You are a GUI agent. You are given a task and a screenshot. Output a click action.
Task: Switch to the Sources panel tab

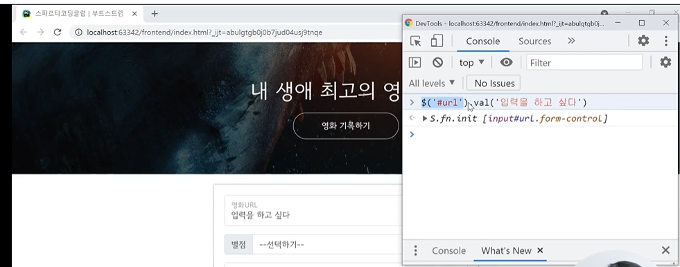534,41
